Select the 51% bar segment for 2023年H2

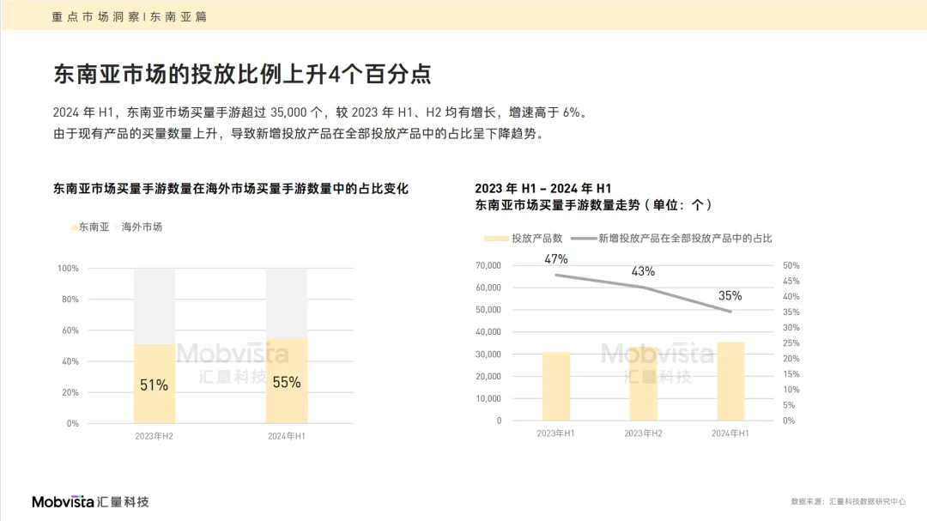[154, 384]
